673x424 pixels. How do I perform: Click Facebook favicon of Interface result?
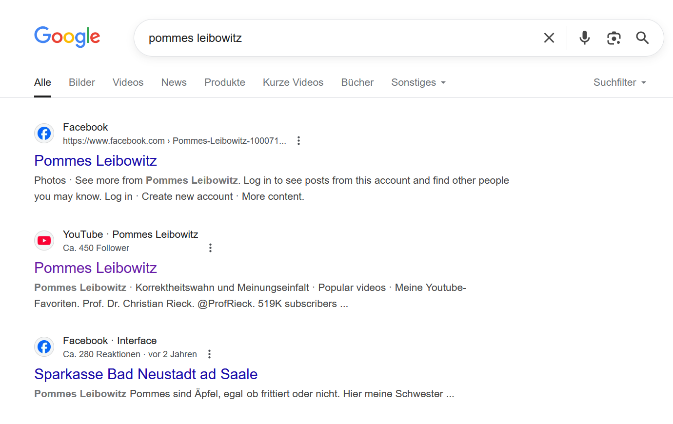[x=44, y=347]
